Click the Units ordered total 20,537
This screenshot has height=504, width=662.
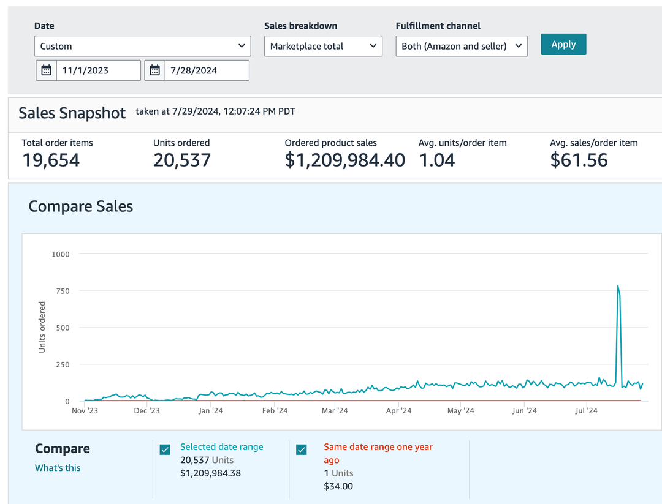click(181, 160)
